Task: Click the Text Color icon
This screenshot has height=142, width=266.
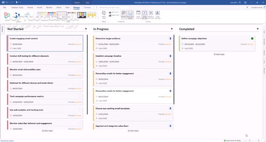Action: click(110, 12)
